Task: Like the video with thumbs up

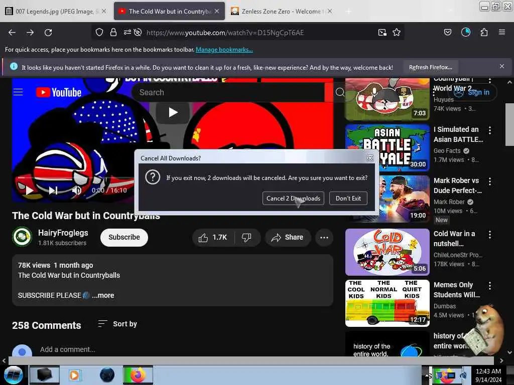Action: point(213,238)
